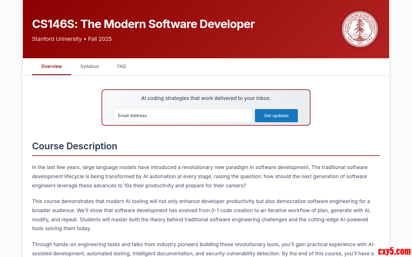Click the Course Description heading
The image size is (412, 257).
tap(75, 146)
